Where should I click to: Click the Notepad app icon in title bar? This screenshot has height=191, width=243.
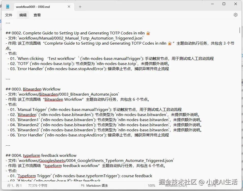8,7
